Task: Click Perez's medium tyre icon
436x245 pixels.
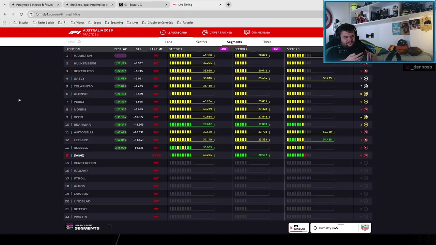Action: pyautogui.click(x=366, y=101)
